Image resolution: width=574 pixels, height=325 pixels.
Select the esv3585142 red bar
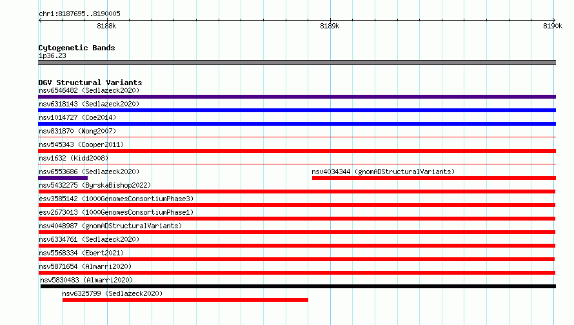tap(297, 205)
